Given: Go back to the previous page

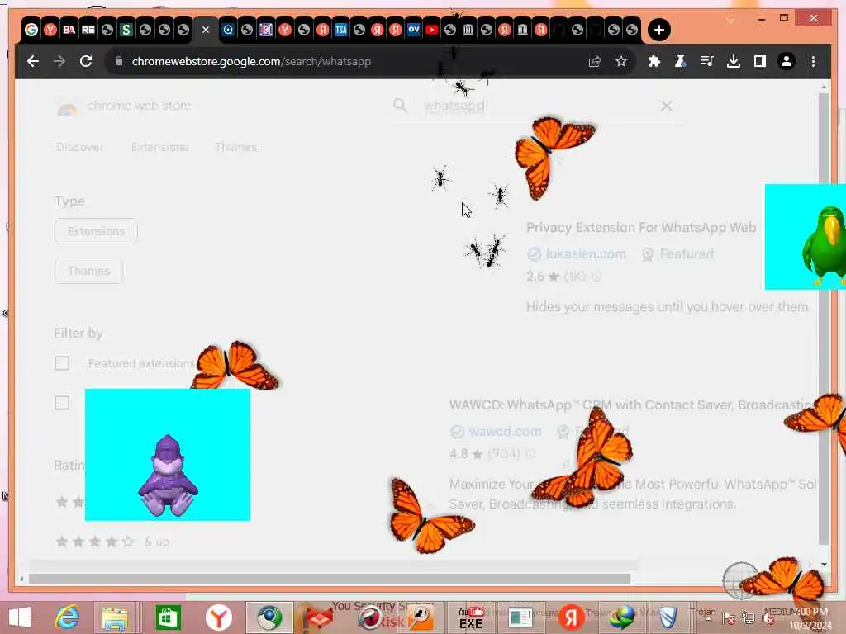Looking at the screenshot, I should click(33, 61).
